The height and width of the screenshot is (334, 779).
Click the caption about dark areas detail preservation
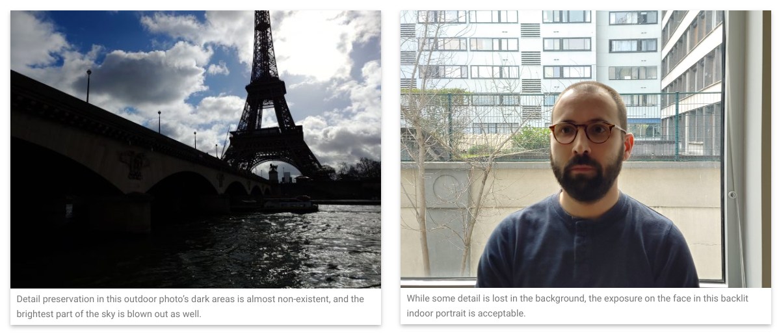(191, 306)
